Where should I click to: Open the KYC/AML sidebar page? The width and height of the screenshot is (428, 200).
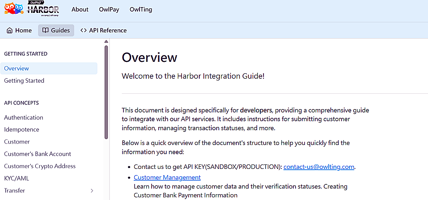click(16, 179)
